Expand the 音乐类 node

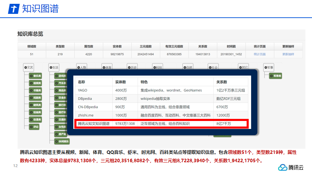(31, 76)
